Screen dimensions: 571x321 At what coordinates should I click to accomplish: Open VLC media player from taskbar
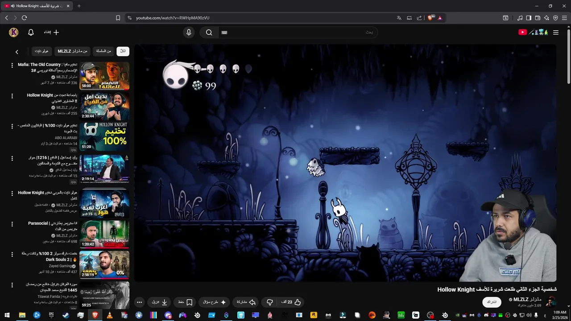point(110,315)
